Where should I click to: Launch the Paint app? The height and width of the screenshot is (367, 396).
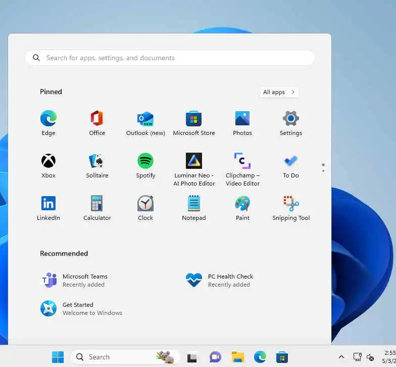[x=242, y=208]
